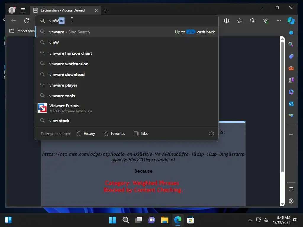Open the sidebar Microsoft 365 icon
The width and height of the screenshot is (303, 227).
(x=291, y=92)
